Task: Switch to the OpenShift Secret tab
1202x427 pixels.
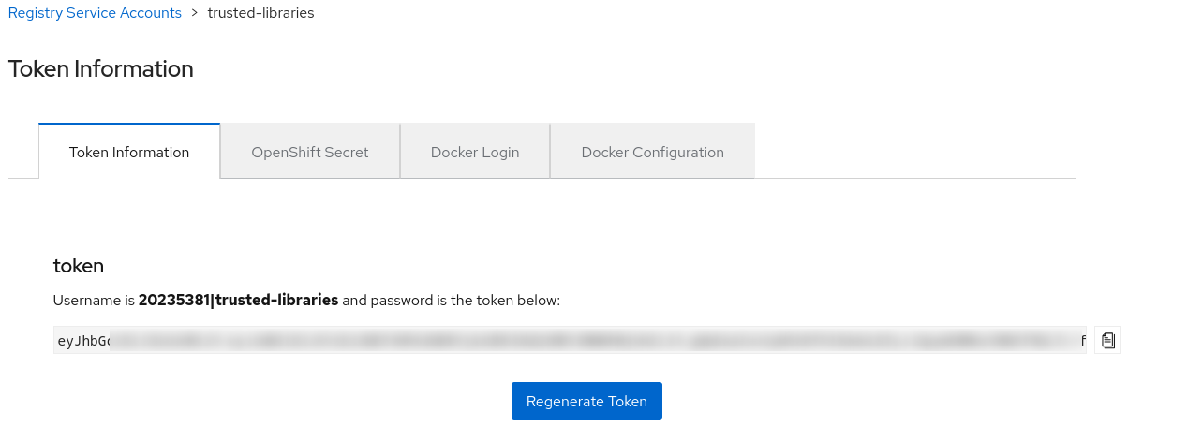Action: tap(310, 152)
